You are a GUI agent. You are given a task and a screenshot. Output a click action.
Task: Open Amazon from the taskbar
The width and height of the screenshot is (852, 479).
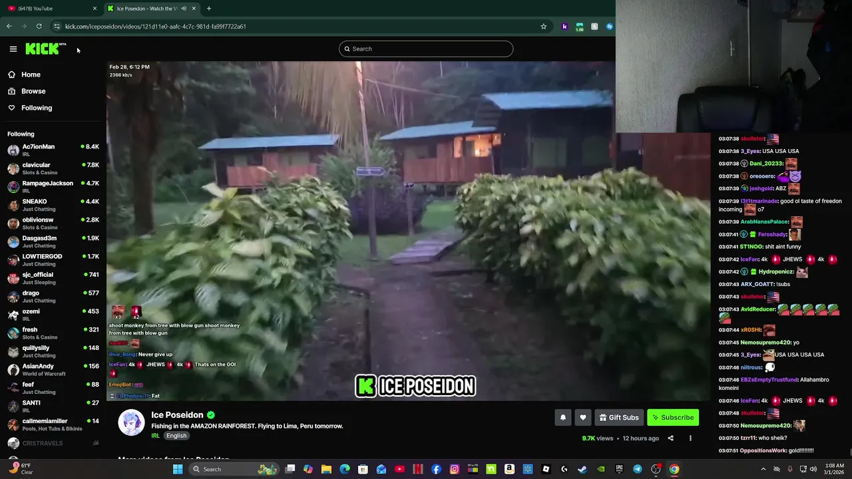tap(509, 469)
